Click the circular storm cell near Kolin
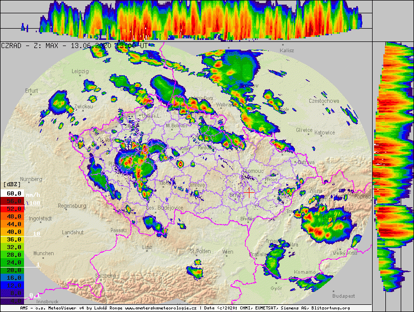Viewport: 414px width, 312px height. tap(180, 164)
